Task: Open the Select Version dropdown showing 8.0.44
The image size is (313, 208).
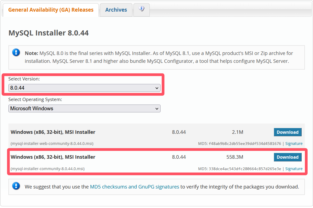Action: pyautogui.click(x=84, y=88)
